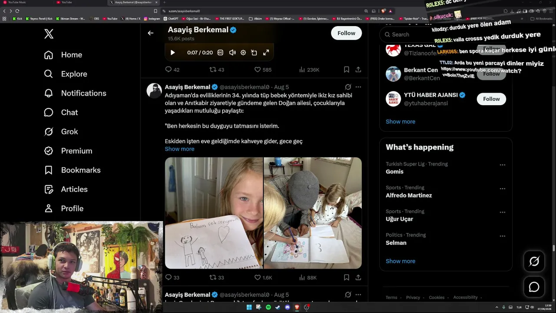Open Bookmarks in the X sidebar

(x=72, y=170)
